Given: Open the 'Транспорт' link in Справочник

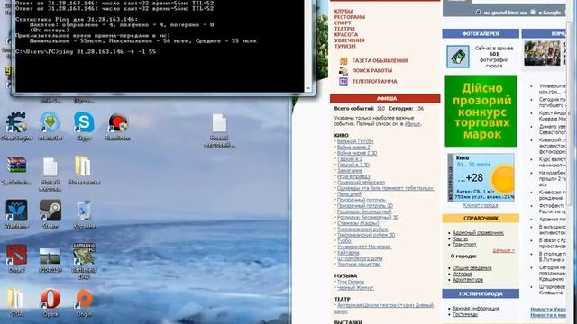Looking at the screenshot, I should [x=464, y=244].
